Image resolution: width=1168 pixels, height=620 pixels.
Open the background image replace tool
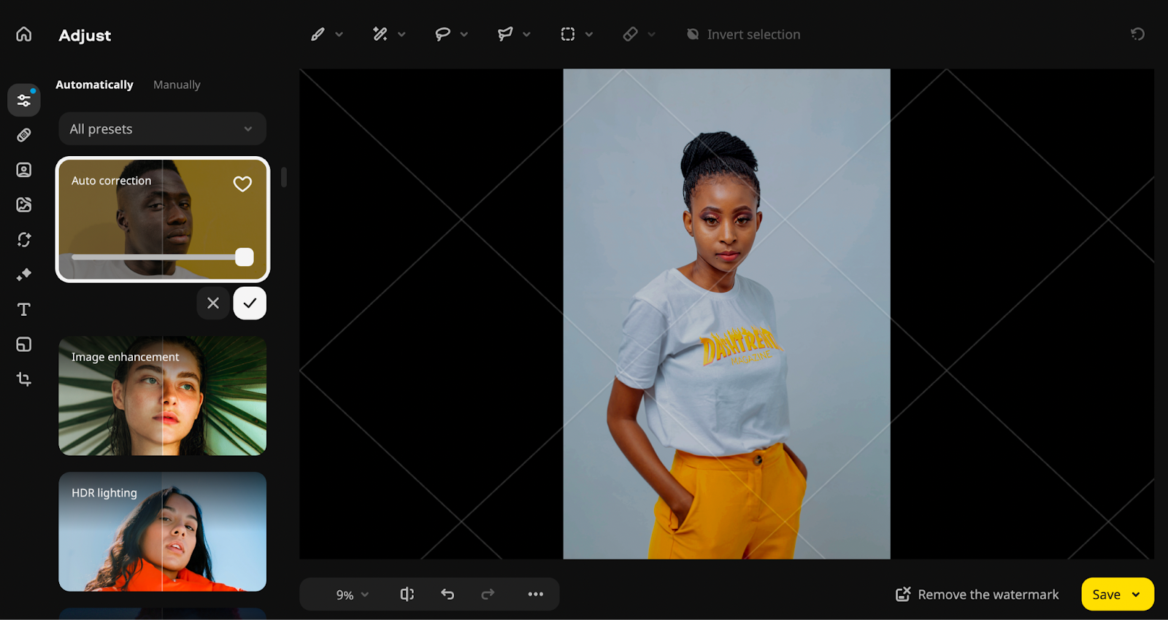[24, 205]
